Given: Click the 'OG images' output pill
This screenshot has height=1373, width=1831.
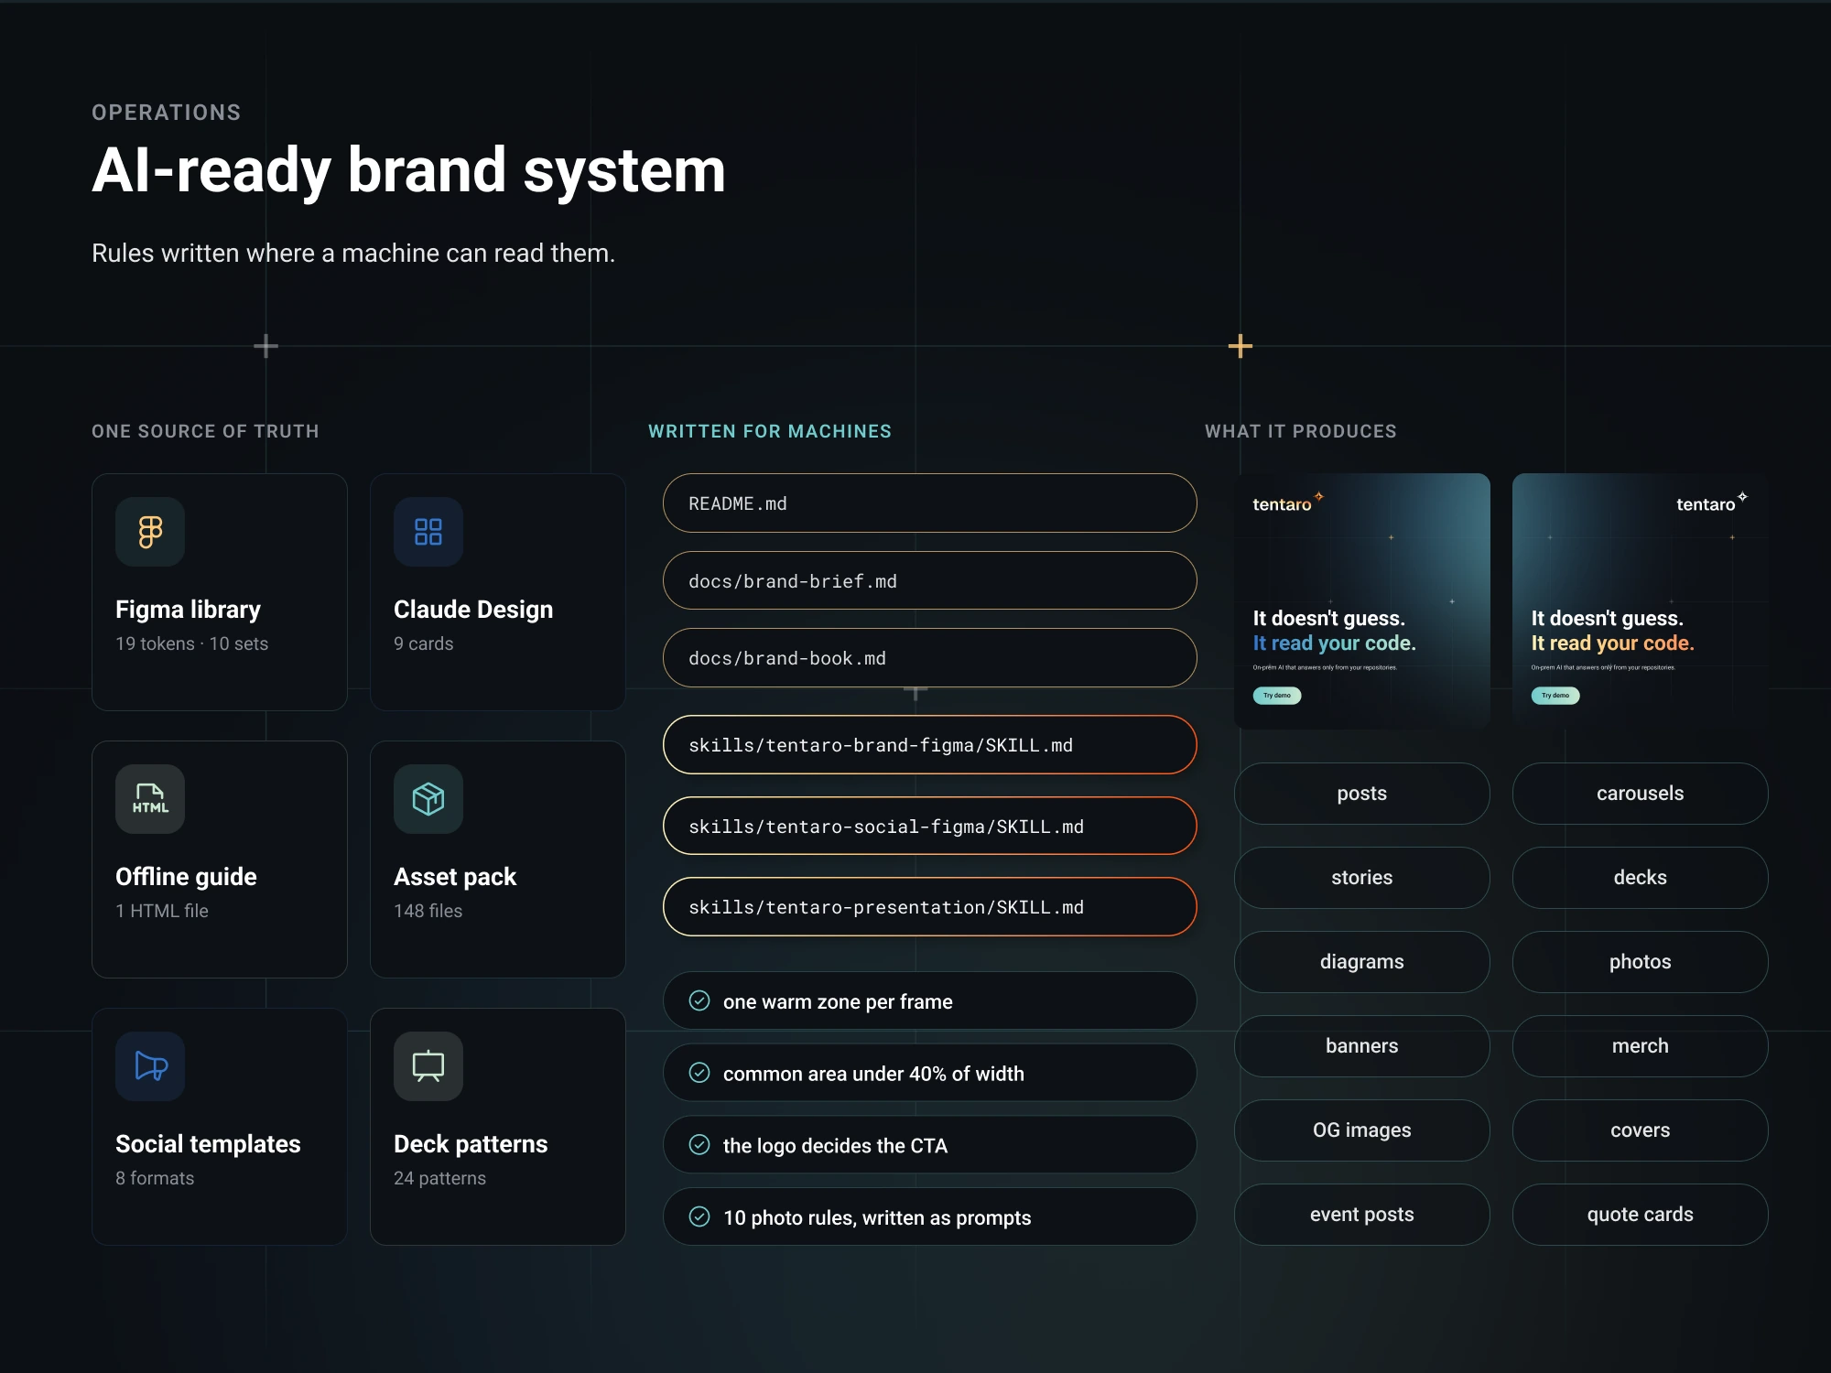Looking at the screenshot, I should (1362, 1130).
